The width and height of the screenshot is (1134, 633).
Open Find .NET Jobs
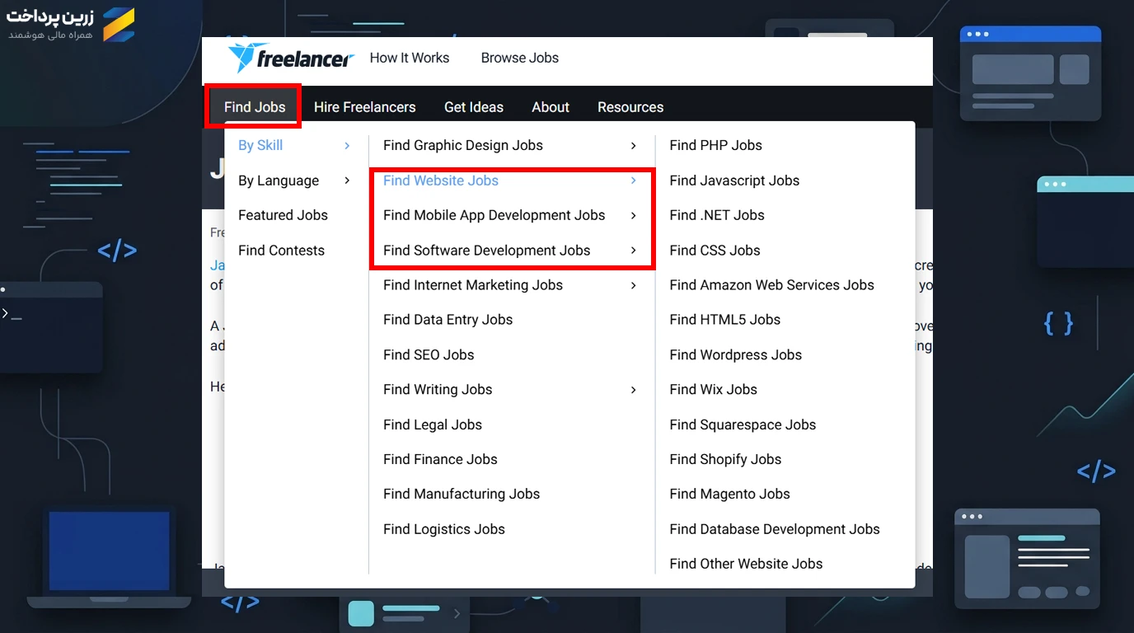tap(717, 215)
